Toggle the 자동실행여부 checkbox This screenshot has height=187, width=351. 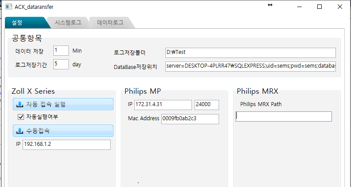tap(21, 117)
